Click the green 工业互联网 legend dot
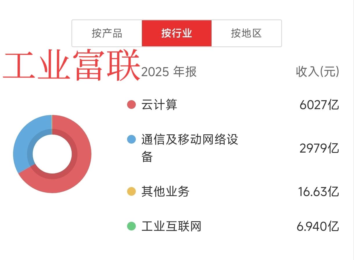This screenshot has width=354, height=260. (131, 226)
